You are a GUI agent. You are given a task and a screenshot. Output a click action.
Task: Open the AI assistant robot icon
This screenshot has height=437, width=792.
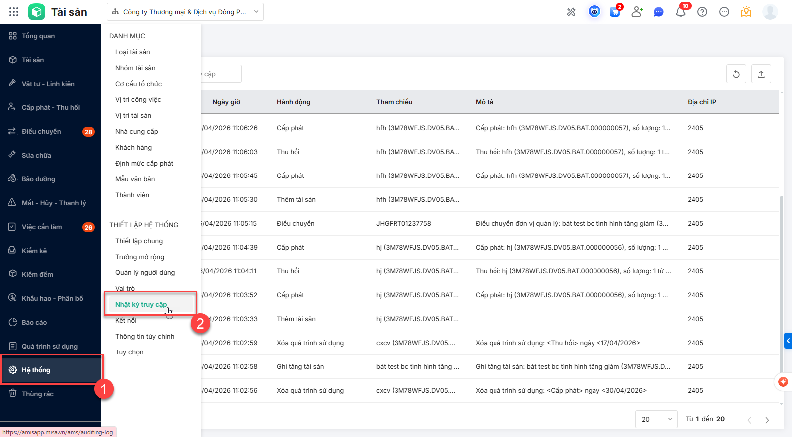[x=594, y=12]
